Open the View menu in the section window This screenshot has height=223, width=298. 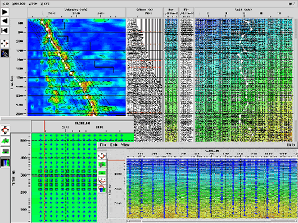click(x=125, y=145)
